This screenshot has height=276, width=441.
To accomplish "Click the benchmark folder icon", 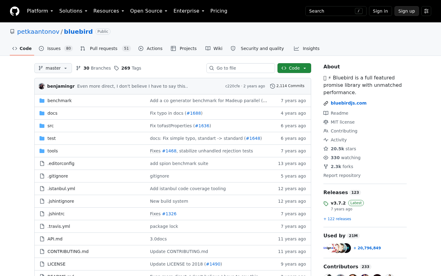I will tap(42, 101).
